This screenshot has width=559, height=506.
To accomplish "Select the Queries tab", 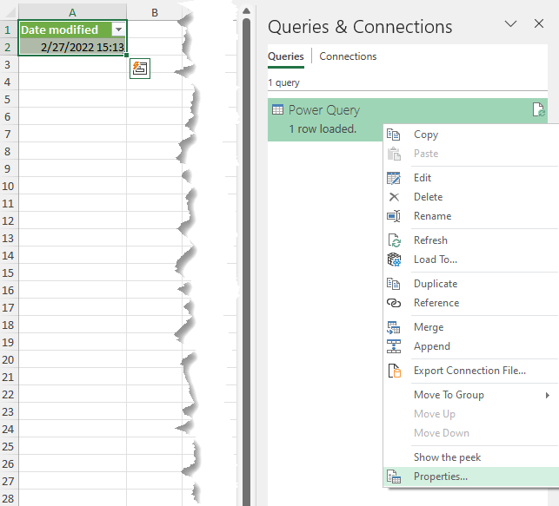I will tap(285, 56).
